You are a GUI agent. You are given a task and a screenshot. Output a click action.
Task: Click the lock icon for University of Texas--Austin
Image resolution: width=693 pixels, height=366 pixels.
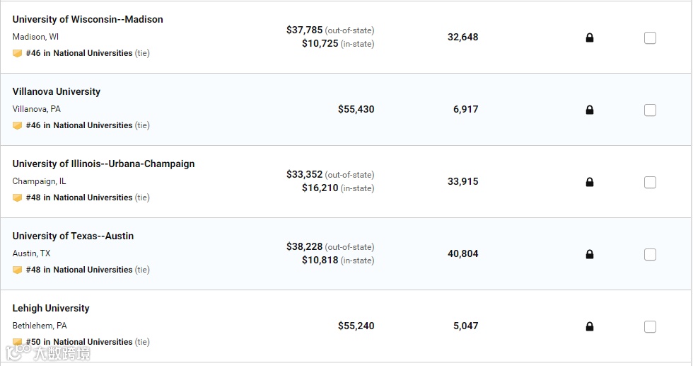pyautogui.click(x=590, y=254)
